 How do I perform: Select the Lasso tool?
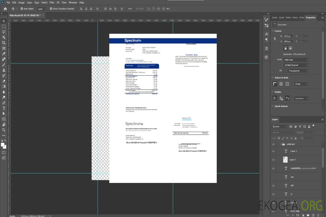4,32
